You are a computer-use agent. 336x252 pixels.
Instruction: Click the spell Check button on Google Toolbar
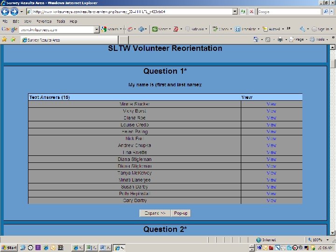[221, 29]
